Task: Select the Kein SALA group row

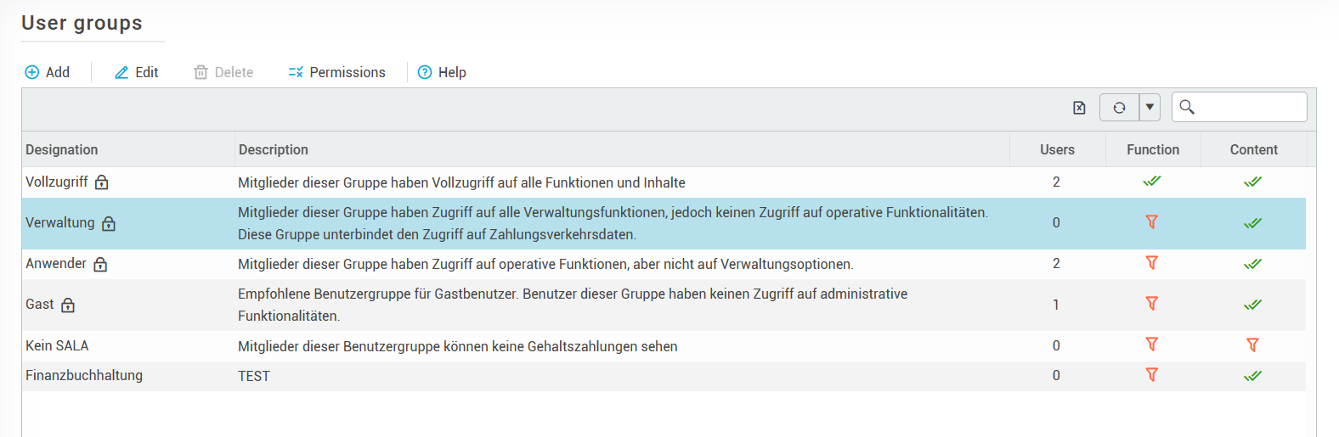Action: 57,345
